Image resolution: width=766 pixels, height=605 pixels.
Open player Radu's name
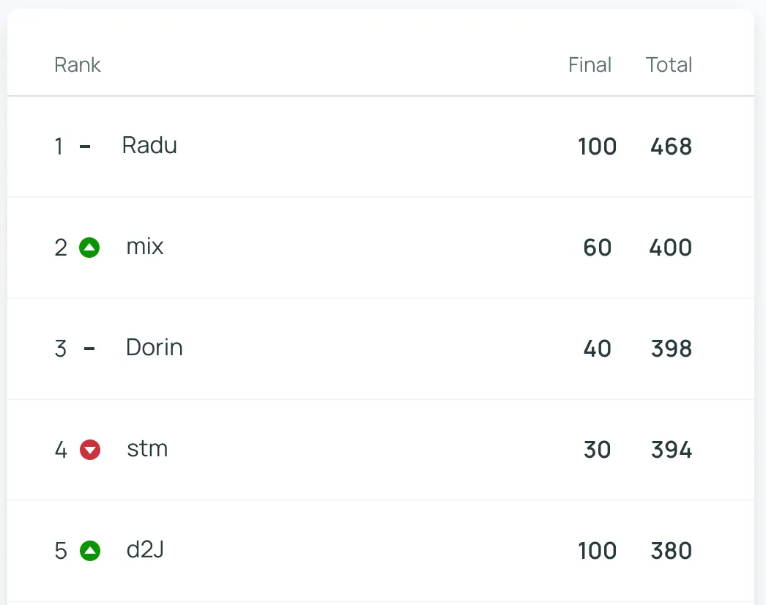pos(149,145)
